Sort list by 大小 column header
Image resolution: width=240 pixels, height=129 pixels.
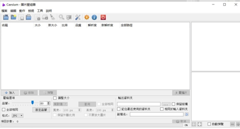click(x=40, y=25)
